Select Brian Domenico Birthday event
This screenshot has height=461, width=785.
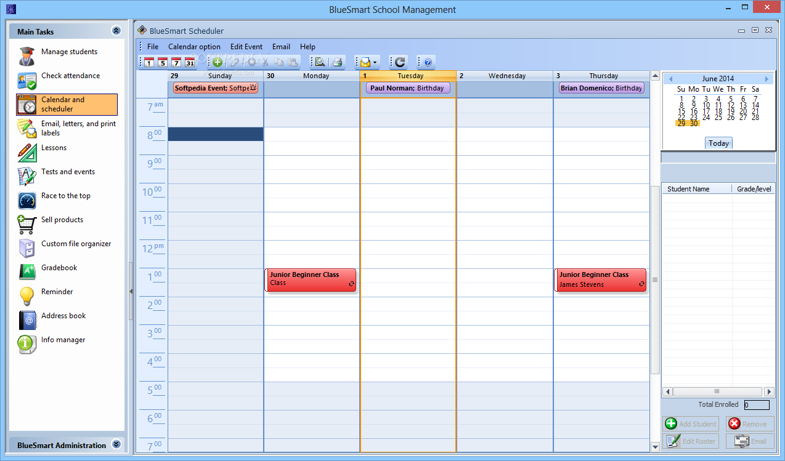pos(601,88)
